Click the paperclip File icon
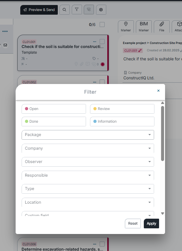Image resolution: width=182 pixels, height=251 pixels. (162, 27)
